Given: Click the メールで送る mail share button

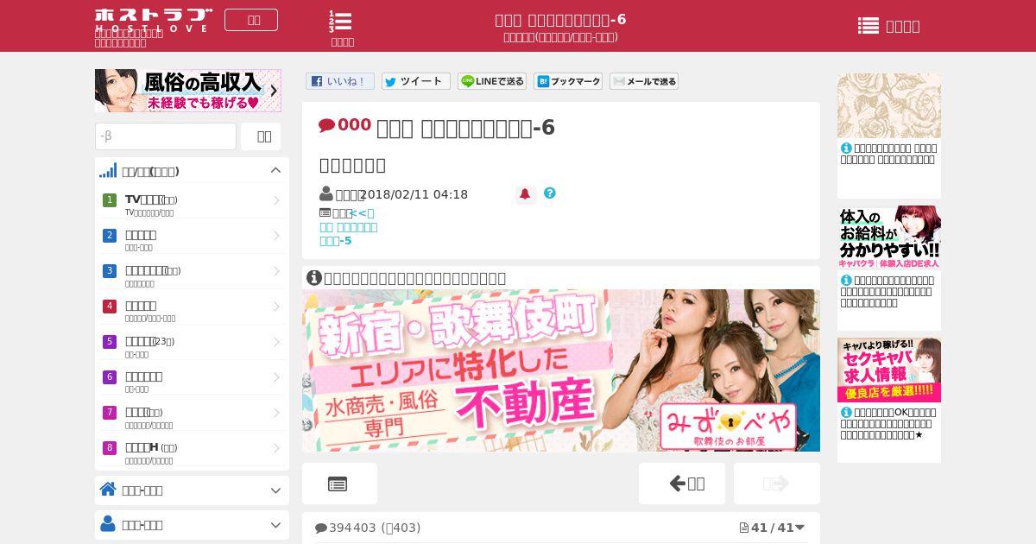Looking at the screenshot, I should 644,81.
